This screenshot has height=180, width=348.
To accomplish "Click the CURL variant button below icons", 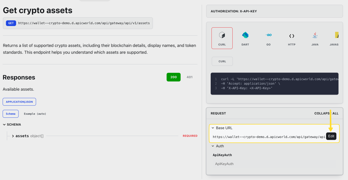I will [222, 61].
